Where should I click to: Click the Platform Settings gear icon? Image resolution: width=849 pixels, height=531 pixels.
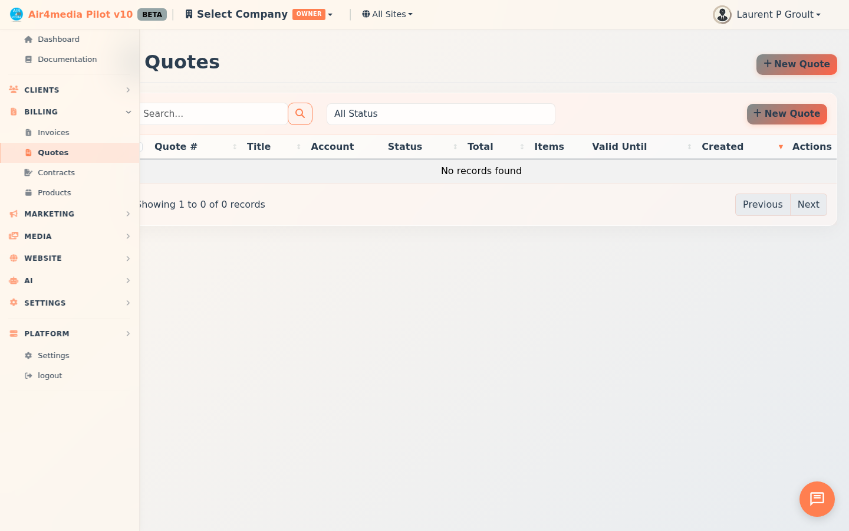pyautogui.click(x=28, y=356)
